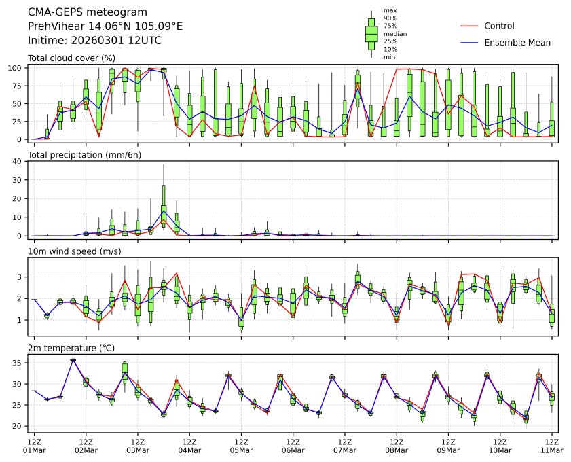The width and height of the screenshot is (571, 462).
Task: Click the 'Initime: 20260301 12UTC' text
Action: (94, 40)
